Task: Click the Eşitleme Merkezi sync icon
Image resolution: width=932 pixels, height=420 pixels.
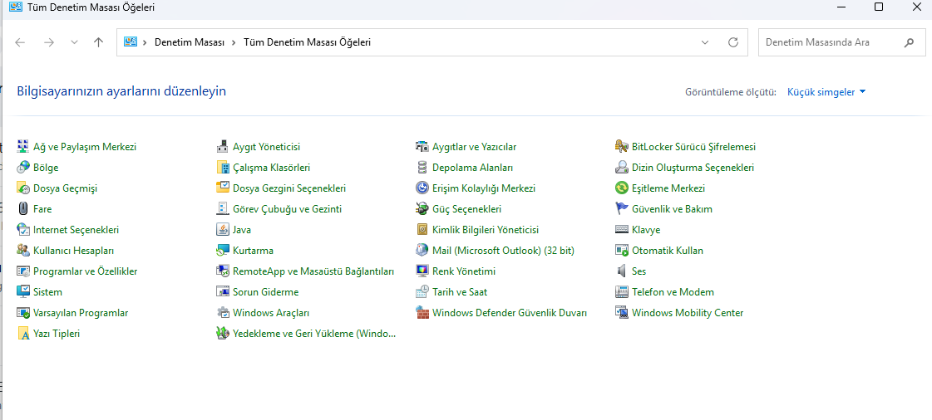Action: pyautogui.click(x=622, y=188)
